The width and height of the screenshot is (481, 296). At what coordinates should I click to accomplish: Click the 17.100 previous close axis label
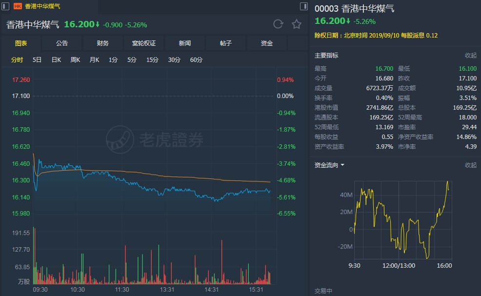[x=21, y=96]
